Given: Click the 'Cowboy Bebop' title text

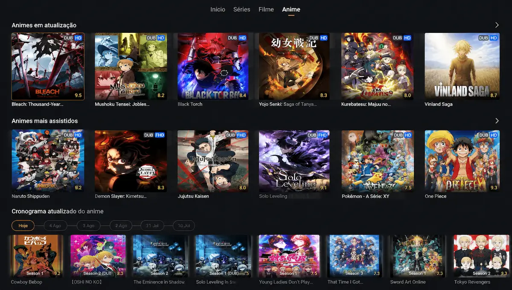Looking at the screenshot, I should [x=26, y=282].
